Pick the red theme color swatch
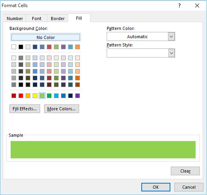Screen dimensions: 207x195 [49, 47]
